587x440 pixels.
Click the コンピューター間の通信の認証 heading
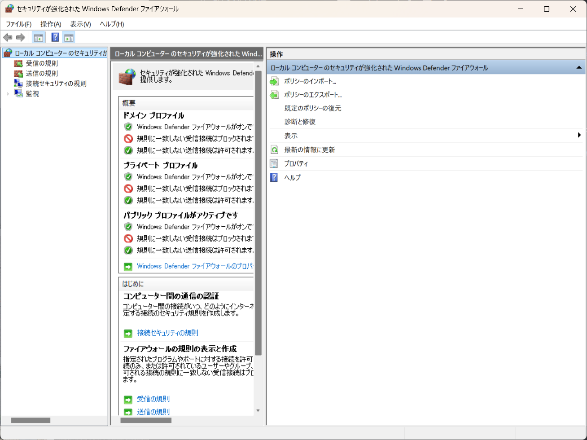point(171,296)
